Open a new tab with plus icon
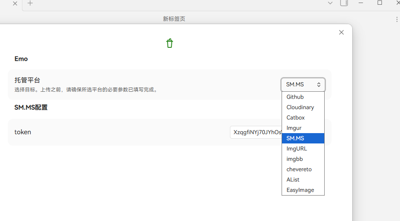The image size is (400, 221). point(30,3)
